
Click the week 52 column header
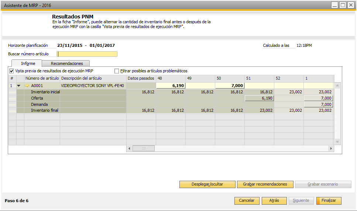(x=289, y=79)
